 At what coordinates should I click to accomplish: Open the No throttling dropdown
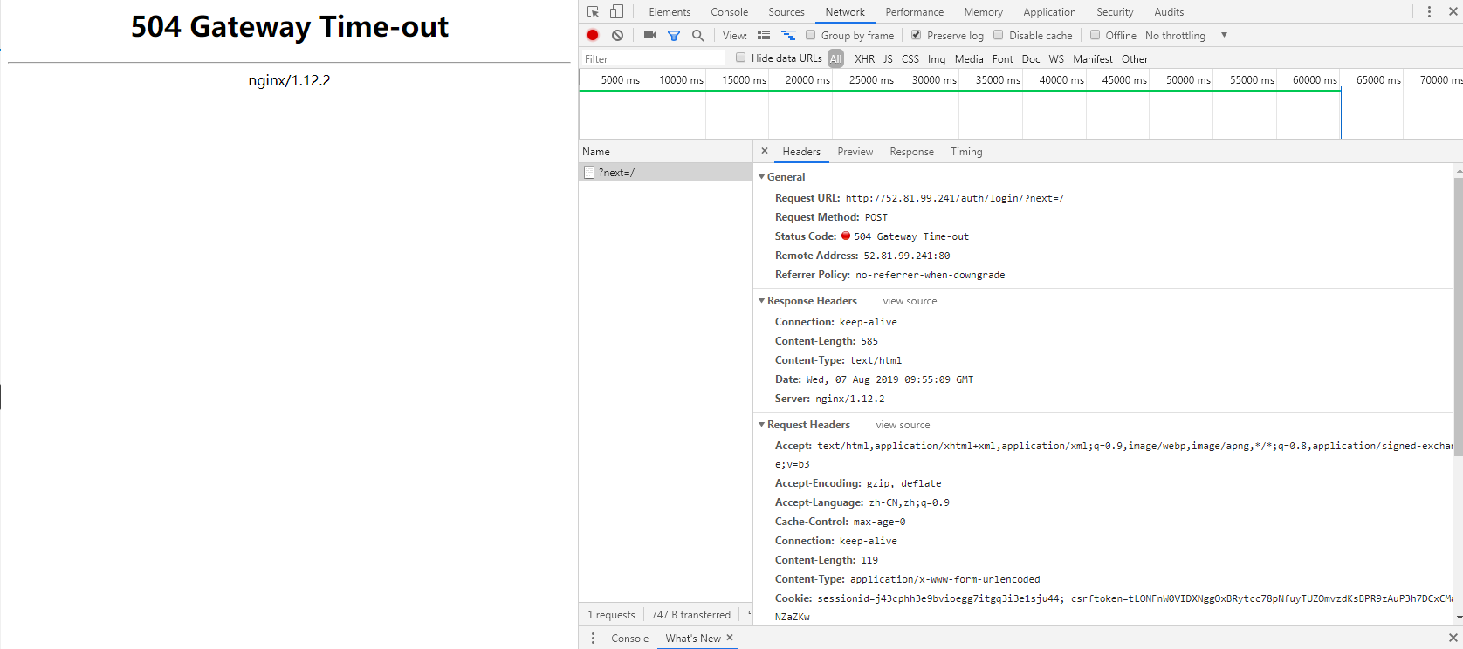(x=1186, y=35)
